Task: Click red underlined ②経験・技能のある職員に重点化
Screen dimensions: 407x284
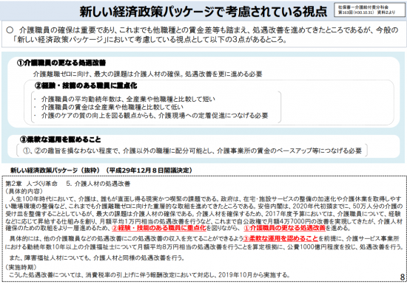Action: (x=159, y=228)
